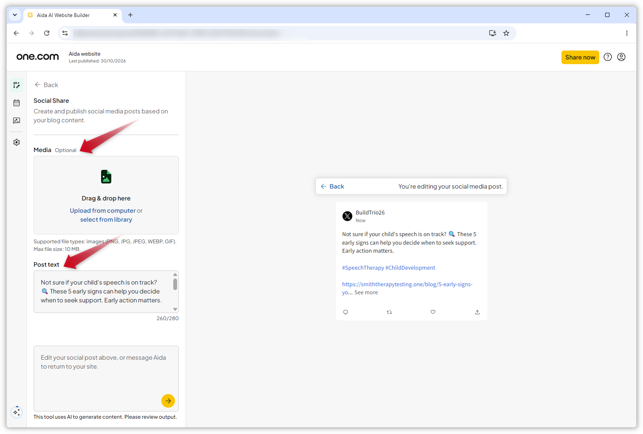This screenshot has width=643, height=434.
Task: Open the settings gear in sidebar
Action: [17, 142]
